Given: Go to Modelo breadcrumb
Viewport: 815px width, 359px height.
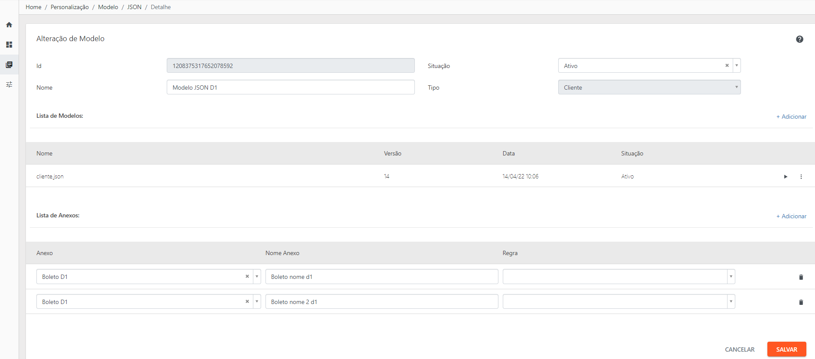Looking at the screenshot, I should tap(108, 7).
